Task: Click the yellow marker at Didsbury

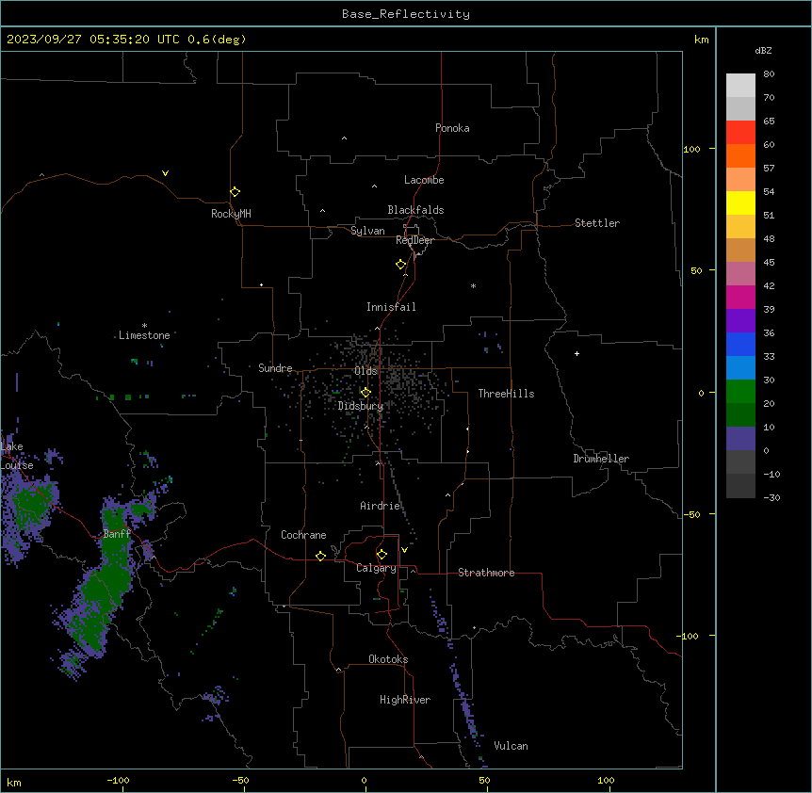Action: 365,393
